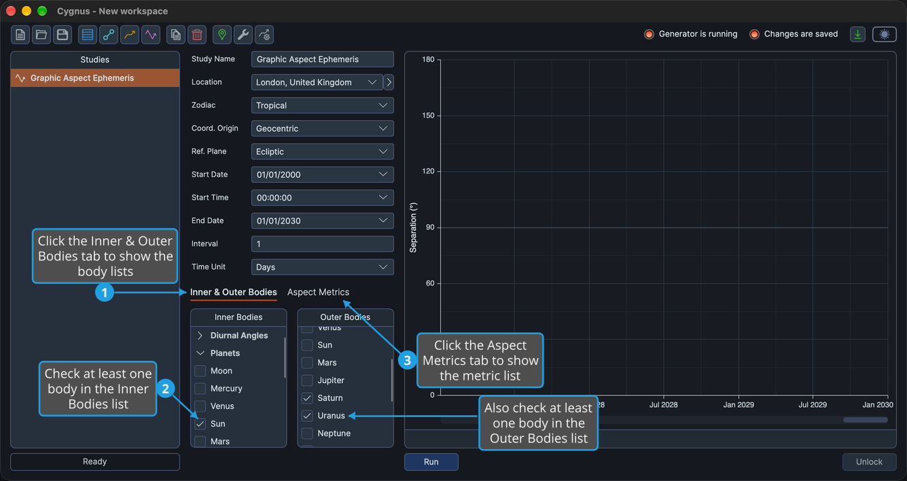This screenshot has height=481, width=907.
Task: Open locations via the green map pin icon
Action: click(x=222, y=35)
